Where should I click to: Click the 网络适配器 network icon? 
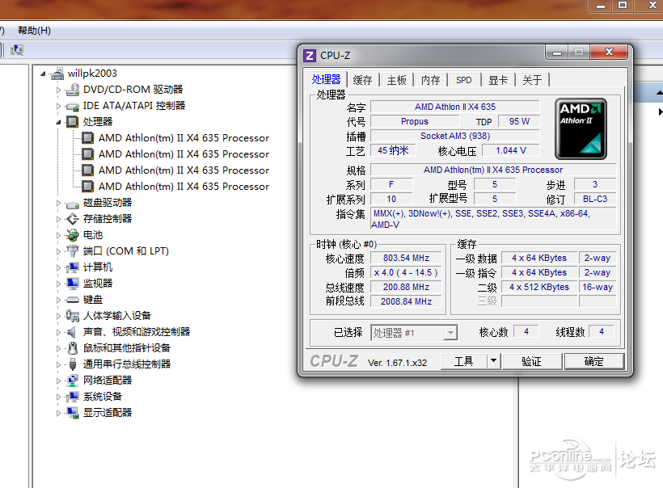[73, 381]
